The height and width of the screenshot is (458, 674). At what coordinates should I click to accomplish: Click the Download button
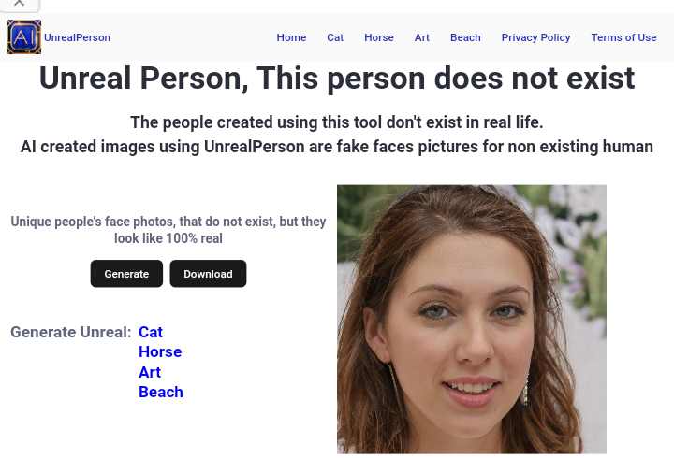point(208,274)
